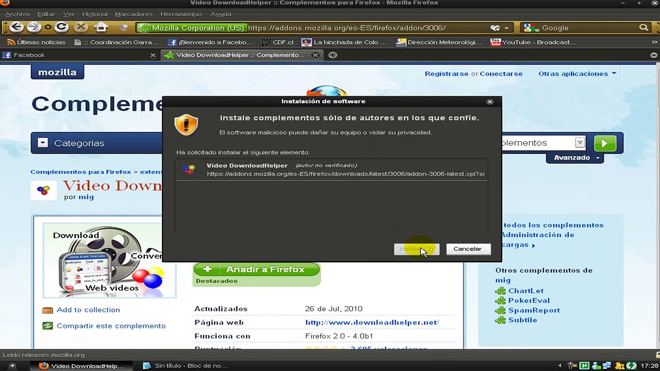This screenshot has height=371, width=660.
Task: Click the author link mig
Action: pyautogui.click(x=86, y=197)
